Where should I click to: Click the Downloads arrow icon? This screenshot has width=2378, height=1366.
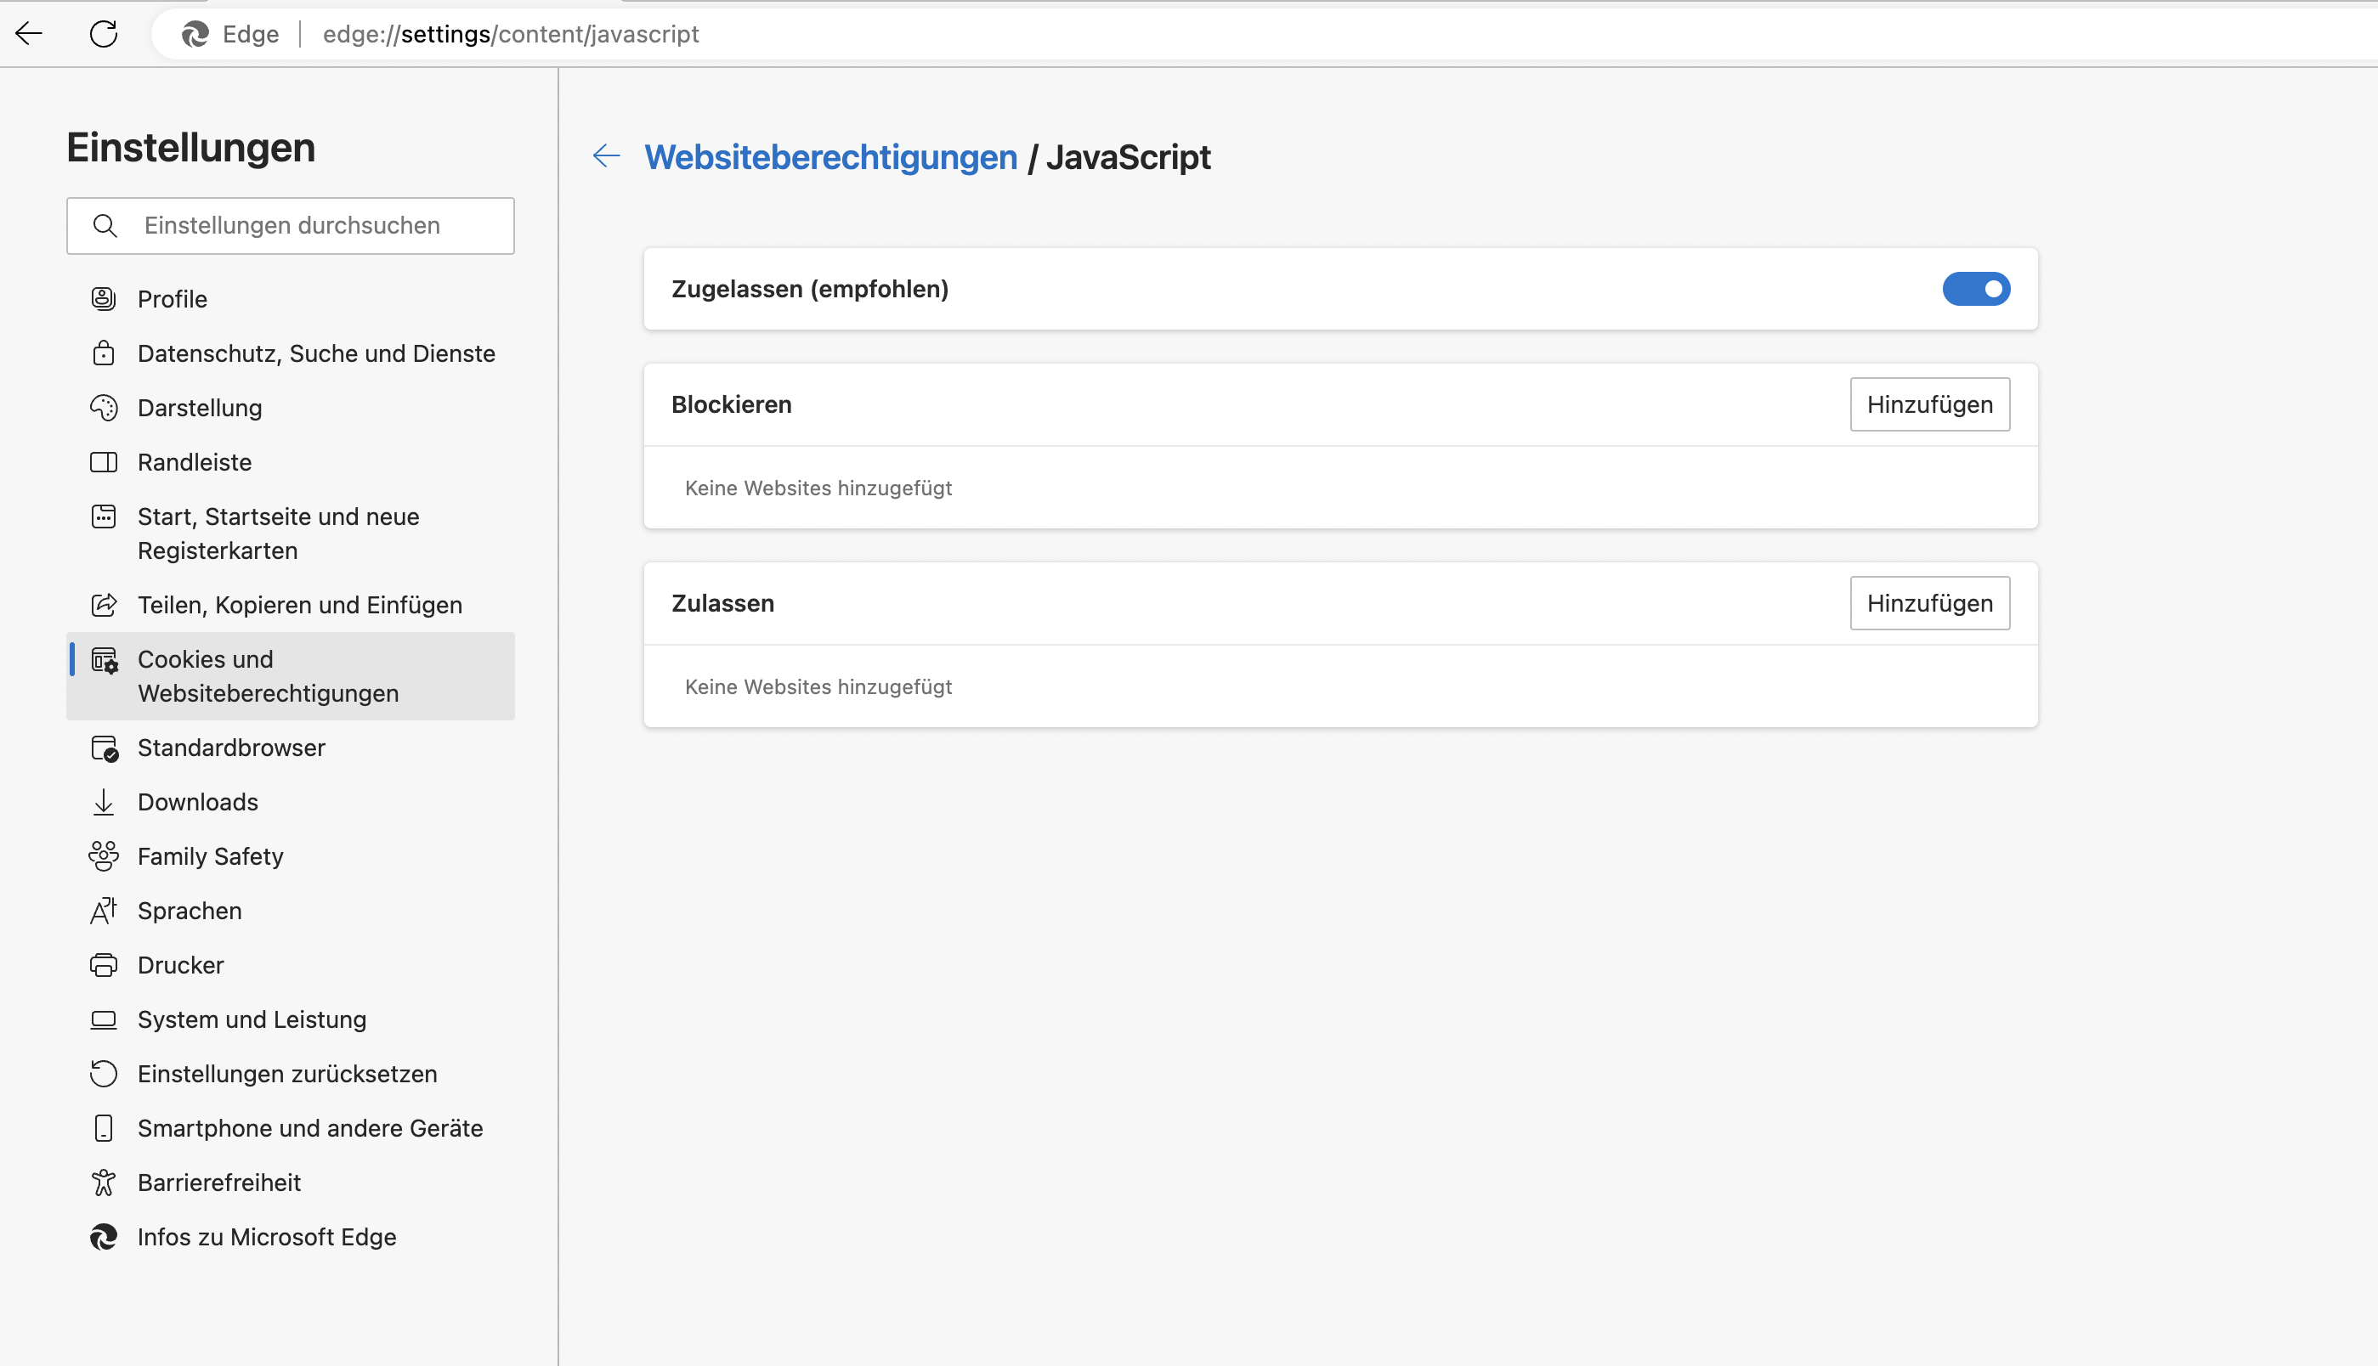pyautogui.click(x=103, y=802)
